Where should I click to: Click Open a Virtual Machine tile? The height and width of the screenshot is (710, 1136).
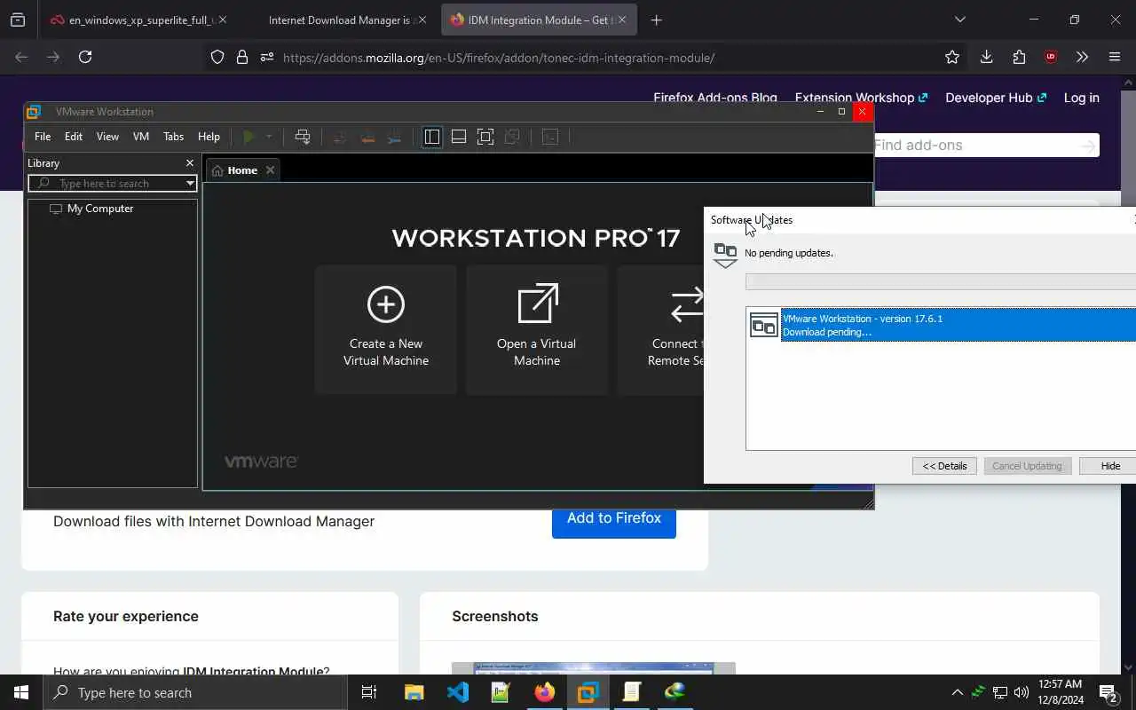click(x=537, y=329)
